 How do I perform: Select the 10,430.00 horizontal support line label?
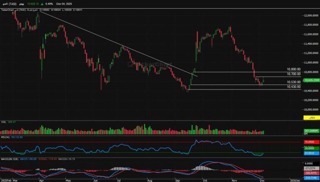[294, 87]
